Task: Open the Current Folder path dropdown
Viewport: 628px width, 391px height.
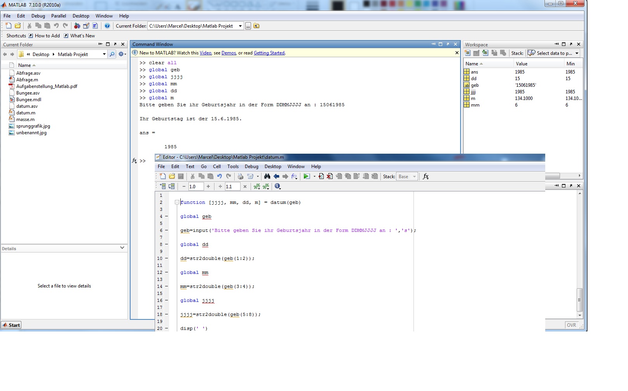Action: tap(240, 26)
